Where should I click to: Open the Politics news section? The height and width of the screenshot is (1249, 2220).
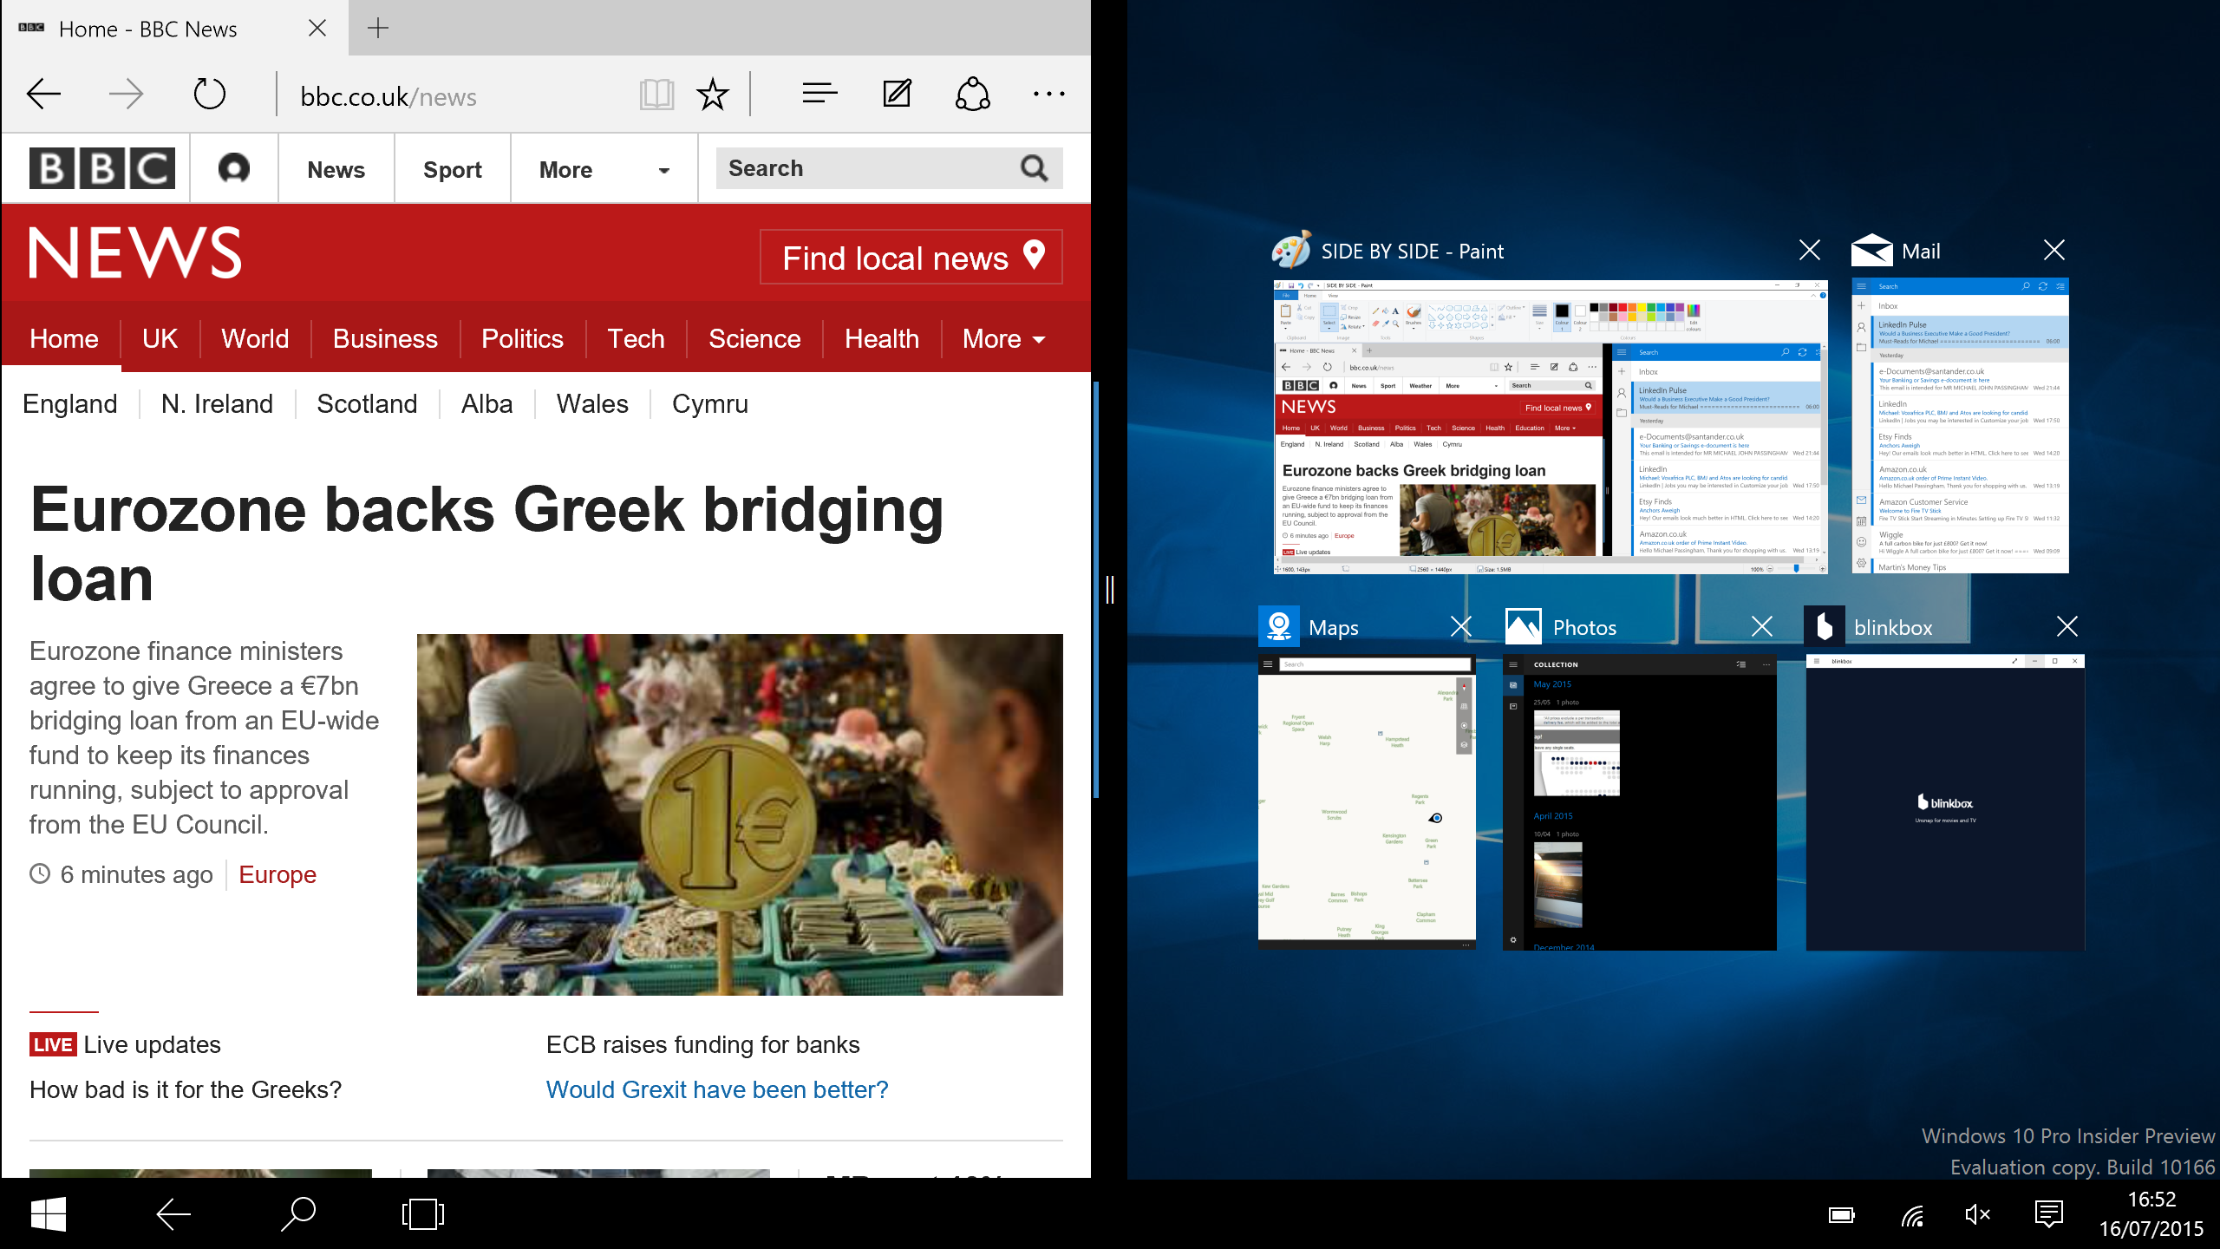pyautogui.click(x=523, y=338)
